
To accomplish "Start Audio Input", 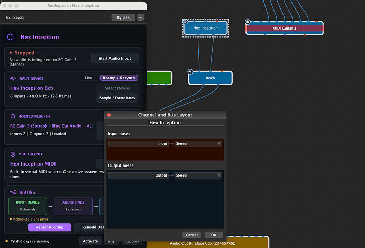I will click(115, 58).
